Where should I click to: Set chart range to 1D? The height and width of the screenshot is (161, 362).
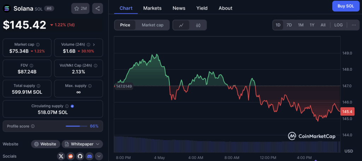click(278, 25)
